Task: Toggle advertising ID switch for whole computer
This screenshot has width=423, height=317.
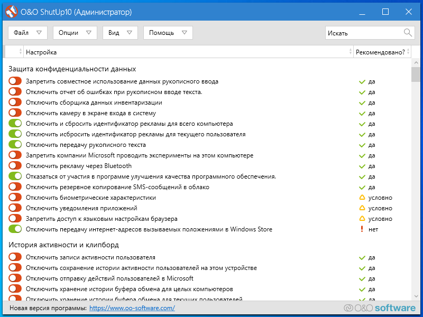Action: pyautogui.click(x=15, y=124)
